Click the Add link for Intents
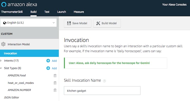This screenshot has height=101, width=190. coord(54,61)
